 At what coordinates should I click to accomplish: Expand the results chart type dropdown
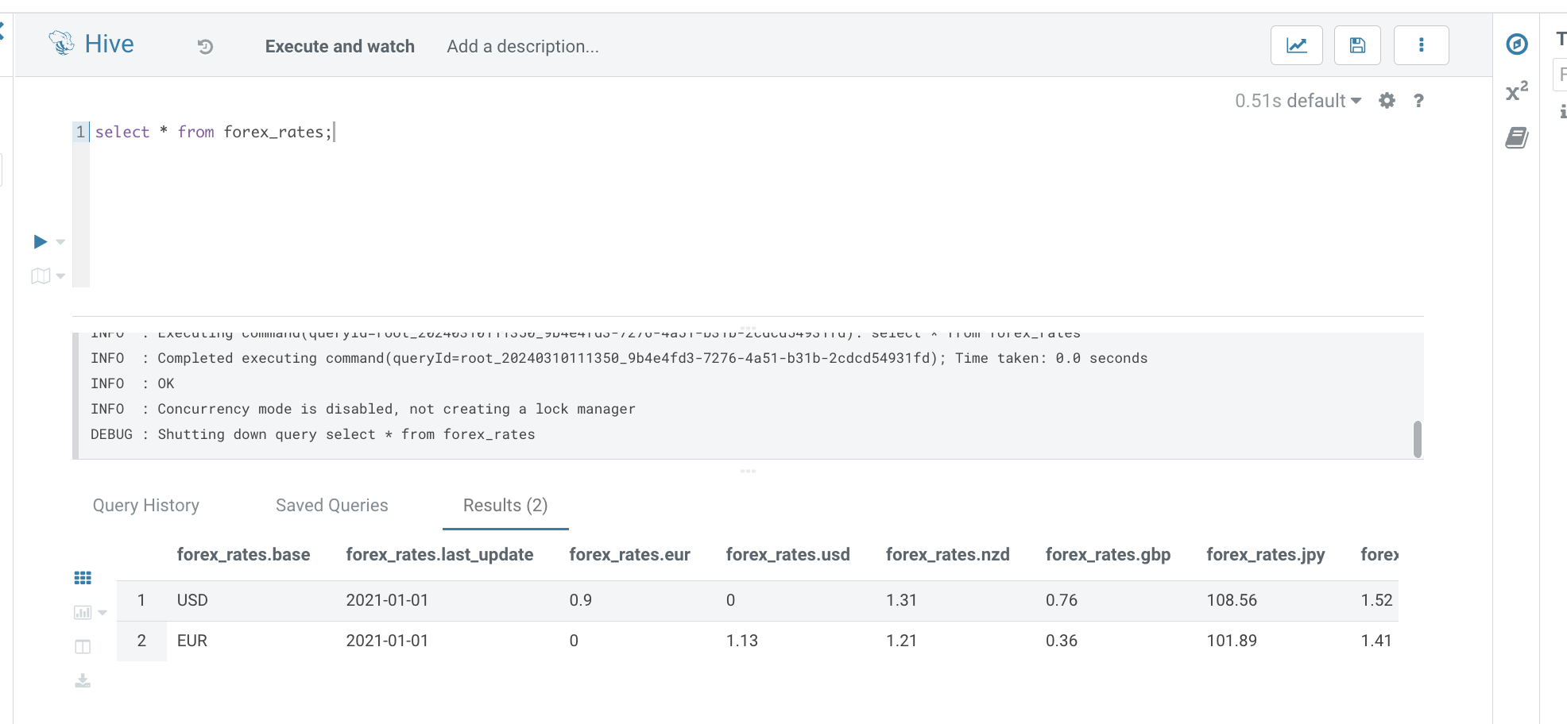click(x=103, y=613)
